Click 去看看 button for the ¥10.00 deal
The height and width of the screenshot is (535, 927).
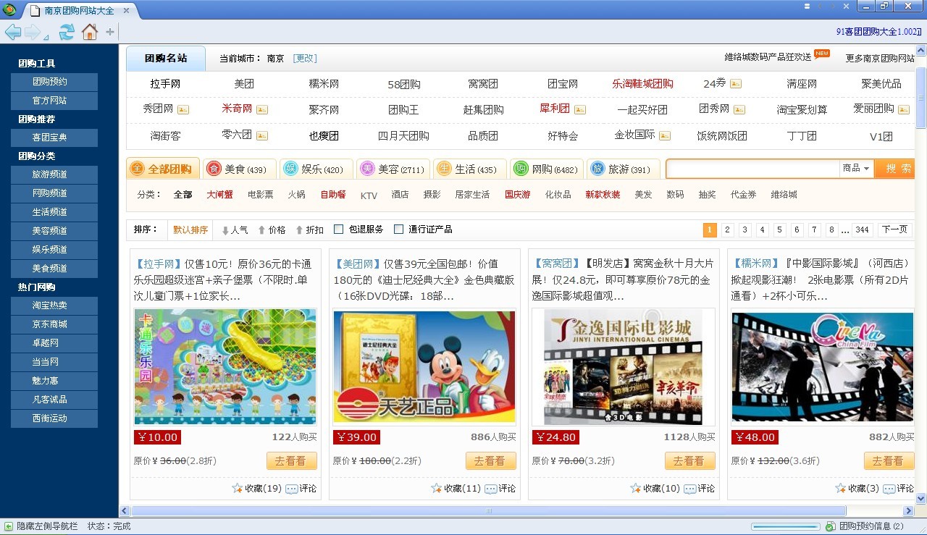[291, 460]
